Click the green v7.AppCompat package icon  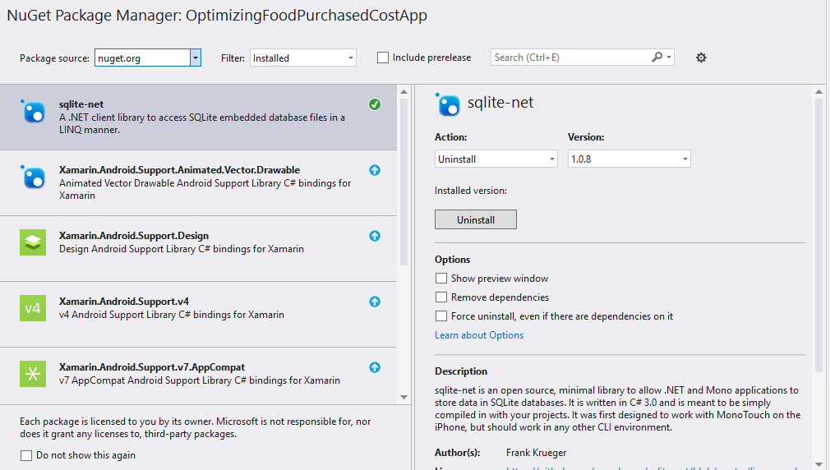[33, 374]
